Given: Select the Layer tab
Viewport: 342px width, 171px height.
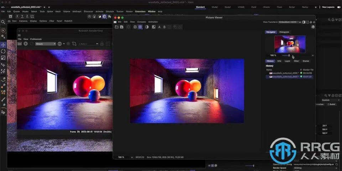Looking at the screenshot, I should point(287,61).
